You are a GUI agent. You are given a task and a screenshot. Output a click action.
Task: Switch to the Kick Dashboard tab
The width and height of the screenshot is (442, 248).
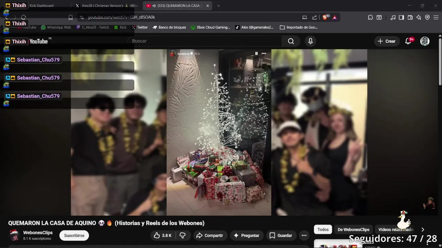point(41,6)
